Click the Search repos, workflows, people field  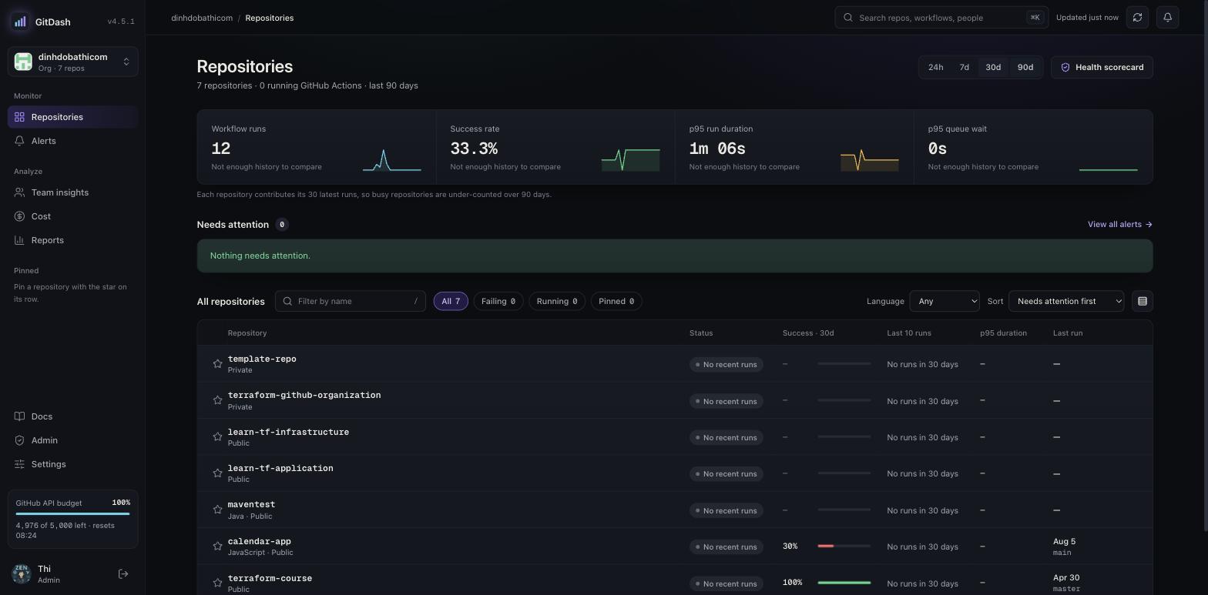[941, 17]
